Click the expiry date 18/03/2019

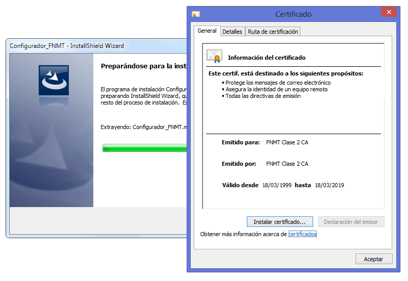[329, 185]
